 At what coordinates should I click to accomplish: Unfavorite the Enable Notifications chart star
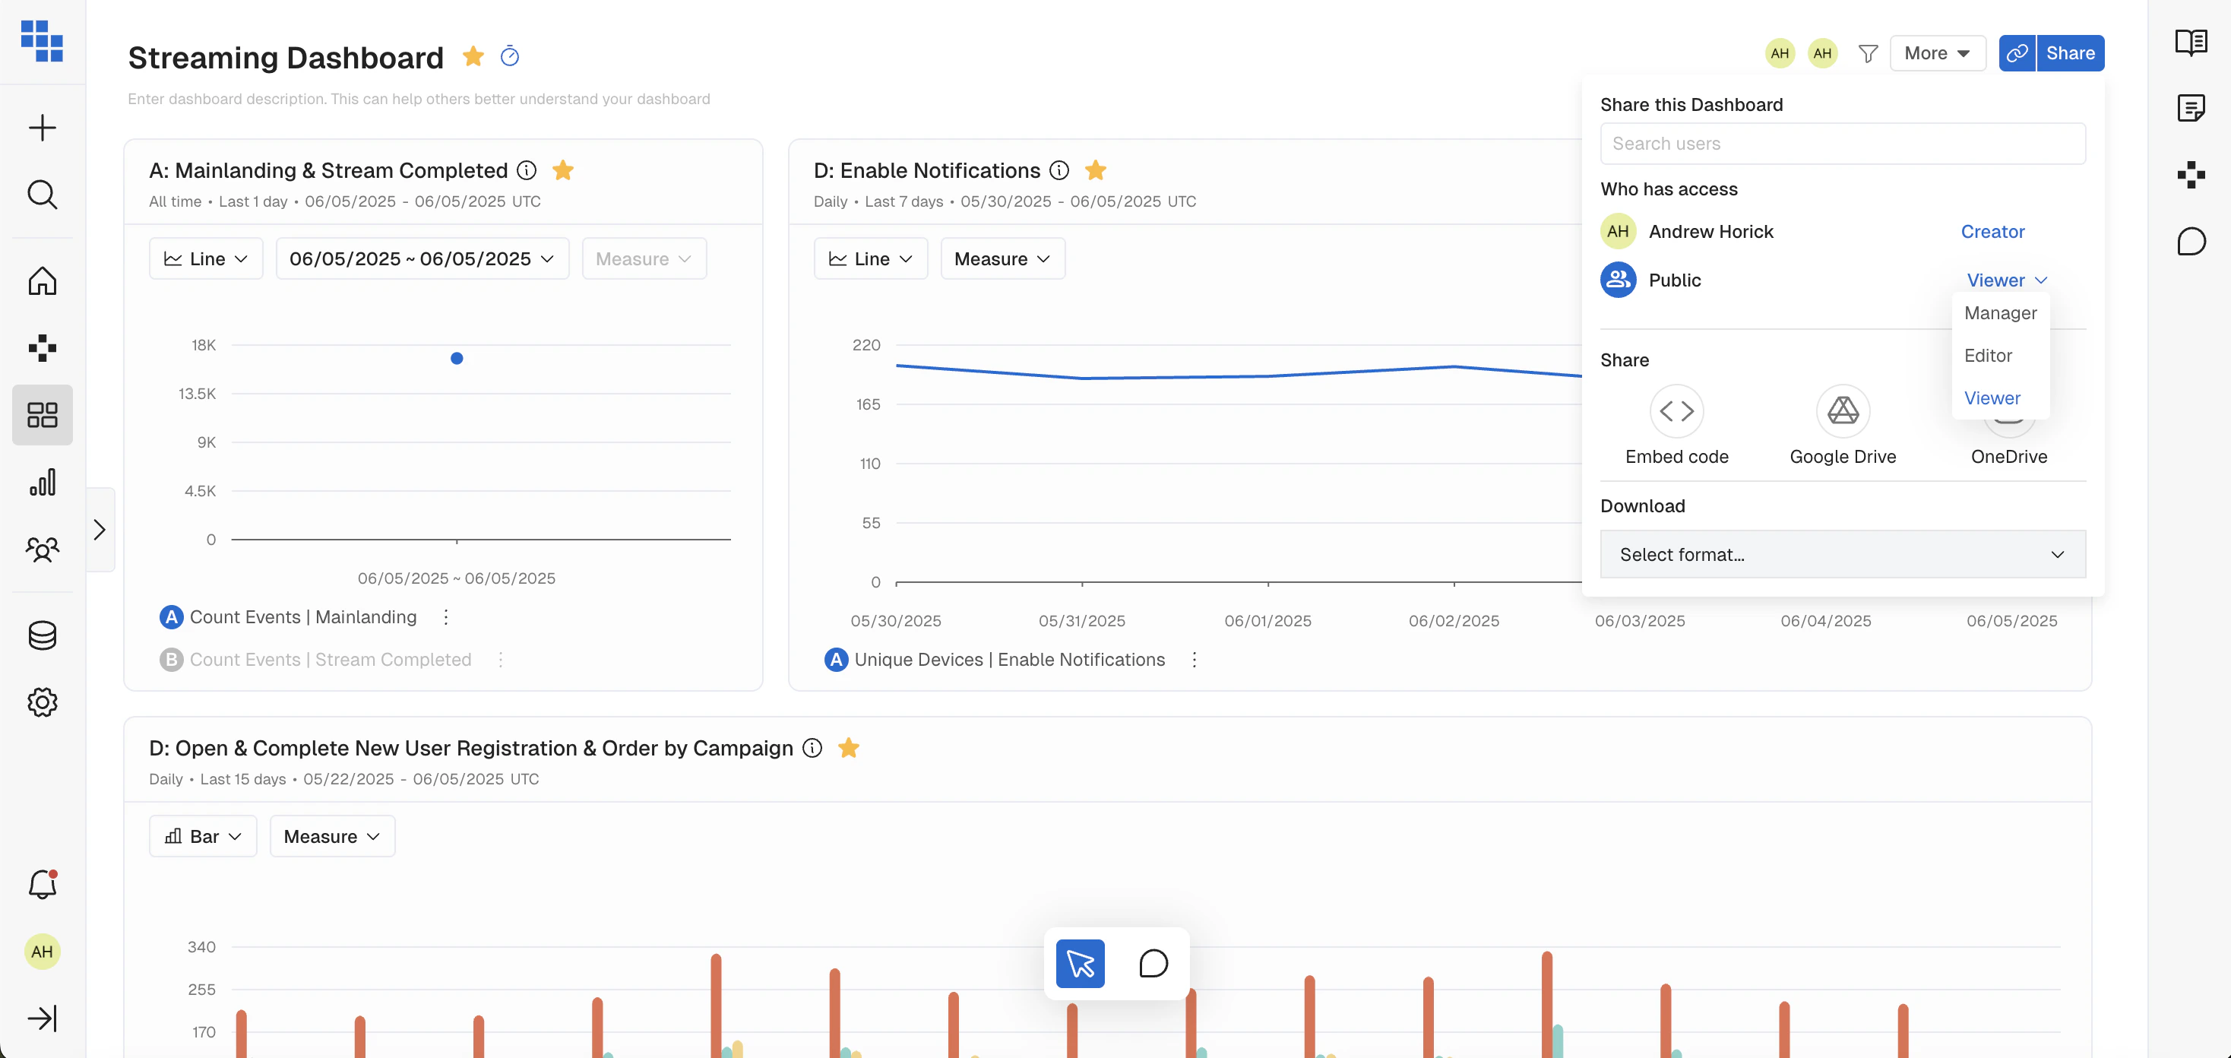(x=1095, y=171)
